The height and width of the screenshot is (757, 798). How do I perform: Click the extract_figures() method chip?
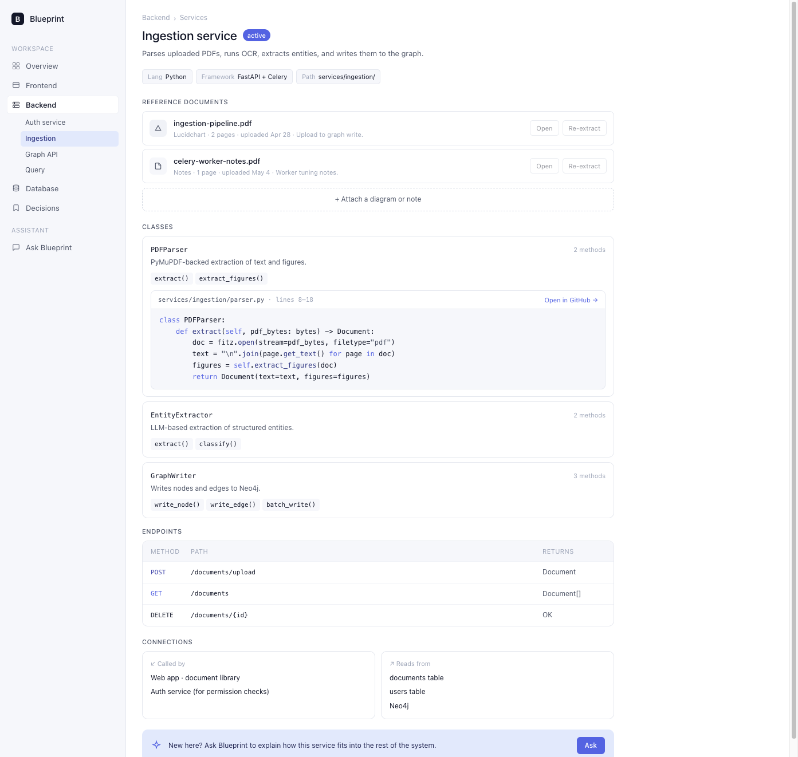(231, 278)
